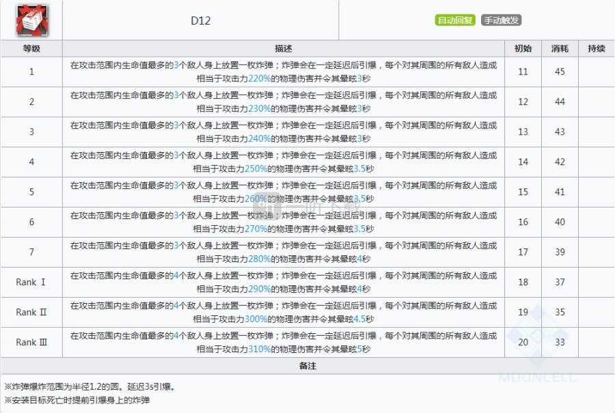The image size is (615, 413).
Task: Click initial SP value 18
Action: (523, 282)
